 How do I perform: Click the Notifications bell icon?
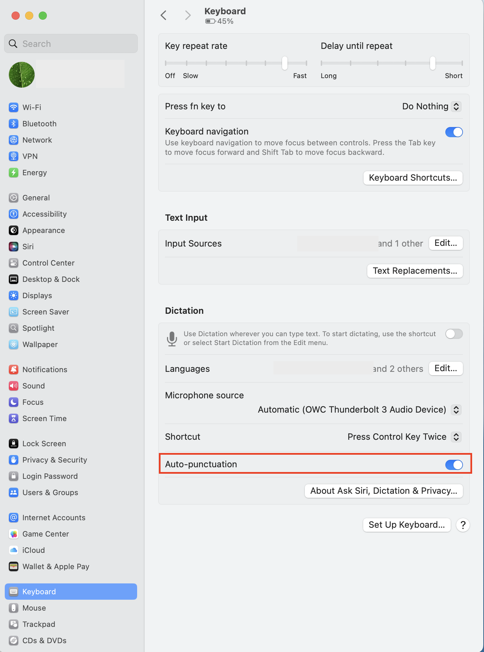coord(14,369)
